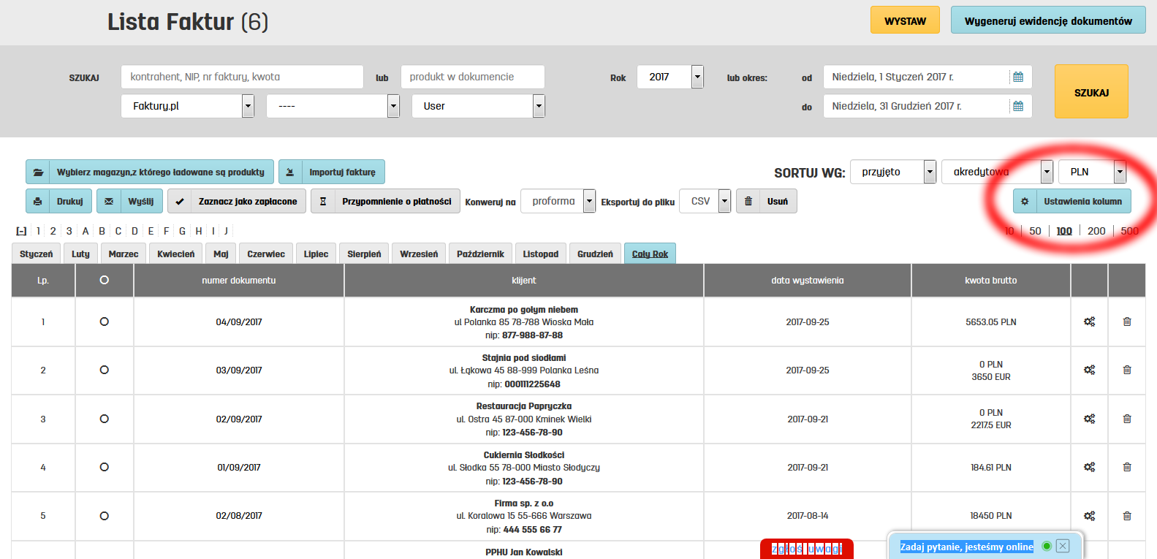The height and width of the screenshot is (559, 1157).
Task: Open the CSV export format dropdown
Action: coord(724,201)
